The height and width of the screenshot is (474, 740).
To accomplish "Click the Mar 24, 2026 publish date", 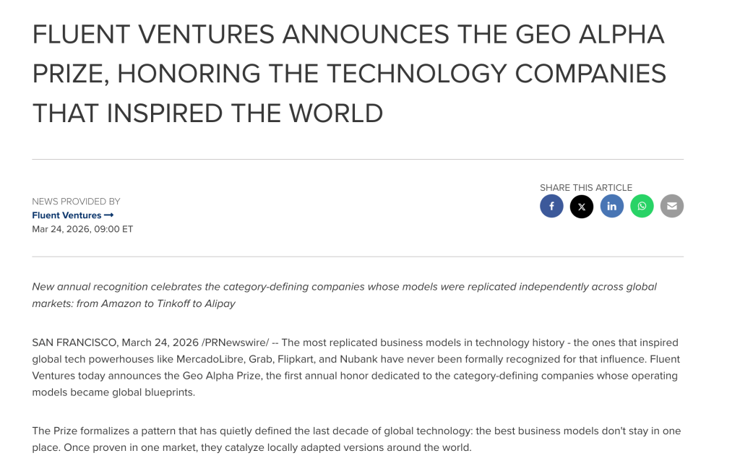I will (82, 229).
